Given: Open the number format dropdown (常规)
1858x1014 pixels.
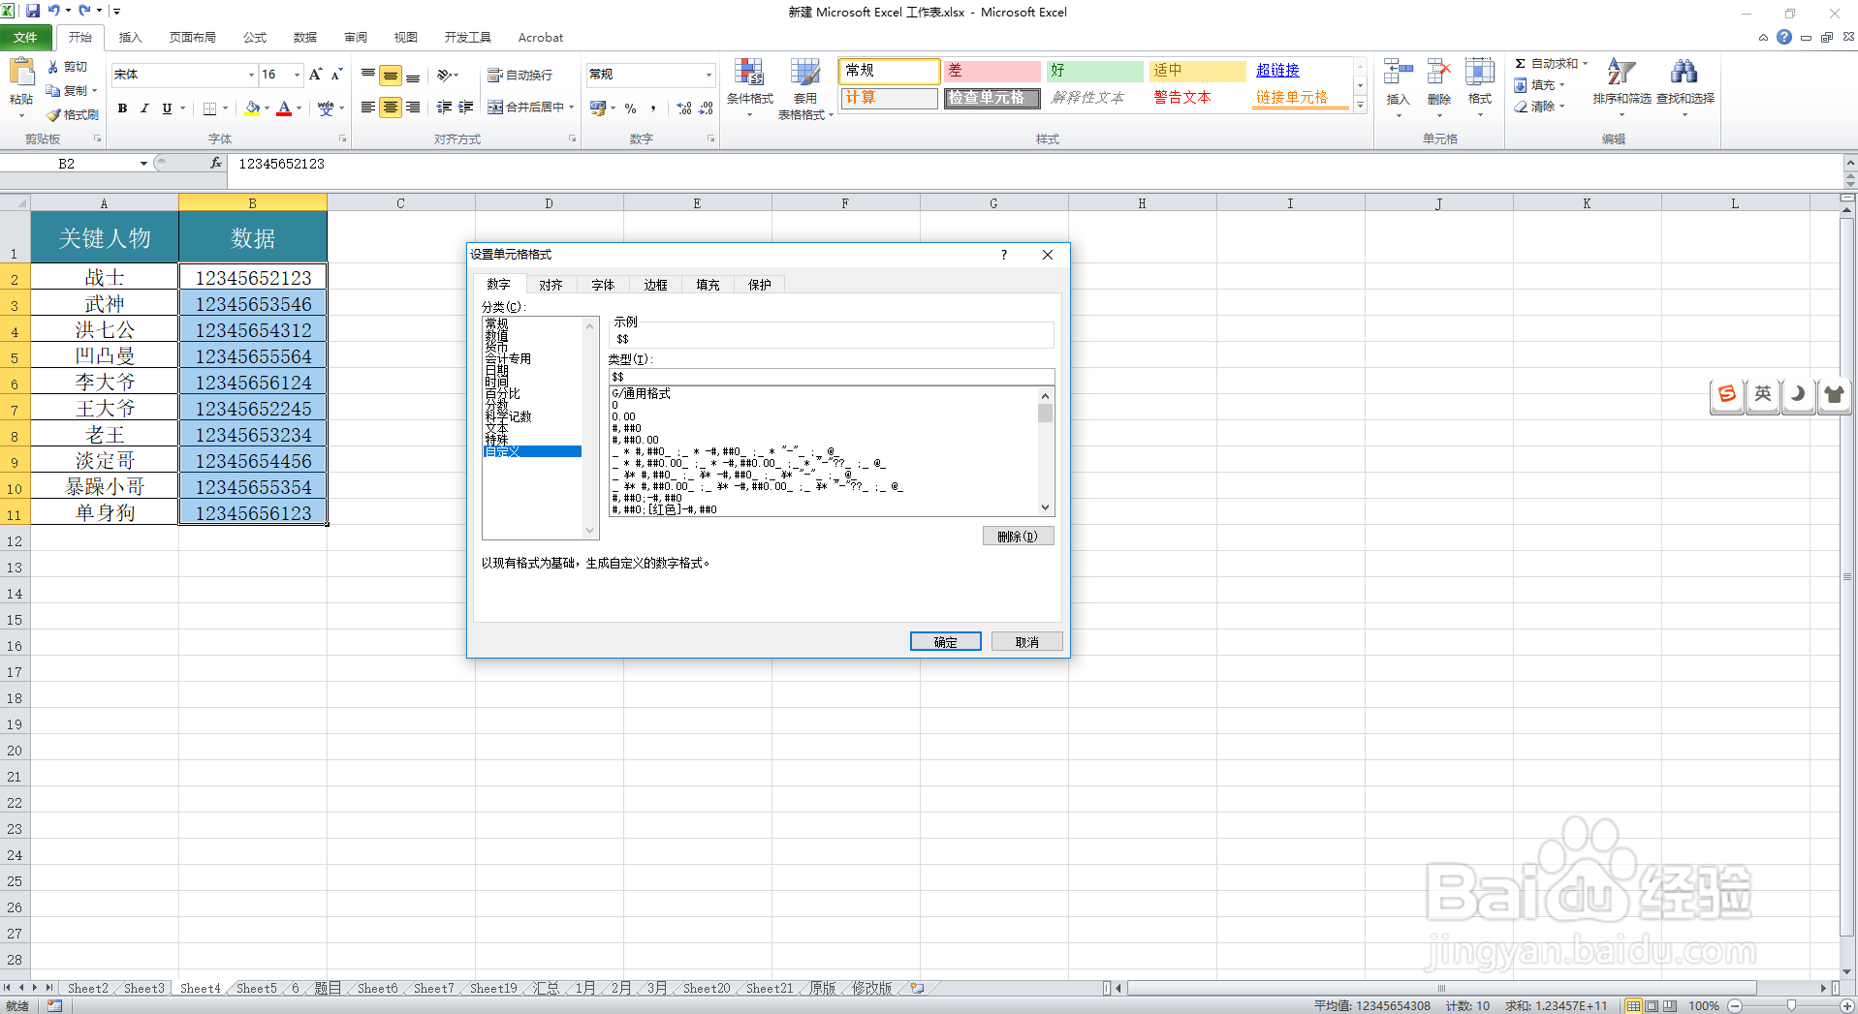Looking at the screenshot, I should point(709,75).
